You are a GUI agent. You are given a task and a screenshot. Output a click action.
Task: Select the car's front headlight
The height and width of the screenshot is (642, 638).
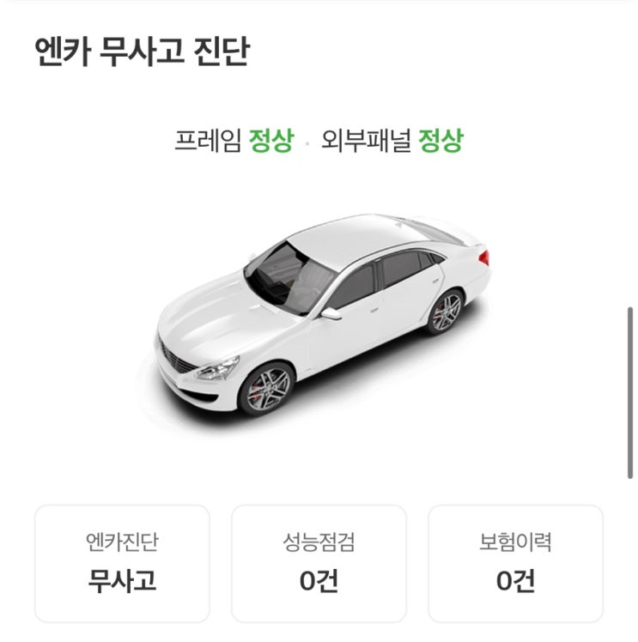217,369
